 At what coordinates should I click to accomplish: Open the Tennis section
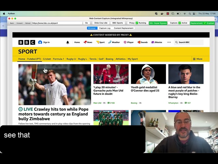tap(93, 59)
